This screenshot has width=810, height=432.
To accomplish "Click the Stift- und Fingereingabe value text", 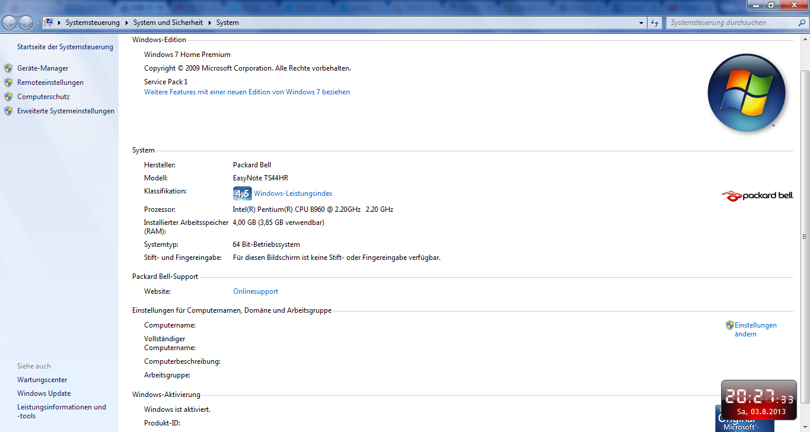I will (x=337, y=258).
